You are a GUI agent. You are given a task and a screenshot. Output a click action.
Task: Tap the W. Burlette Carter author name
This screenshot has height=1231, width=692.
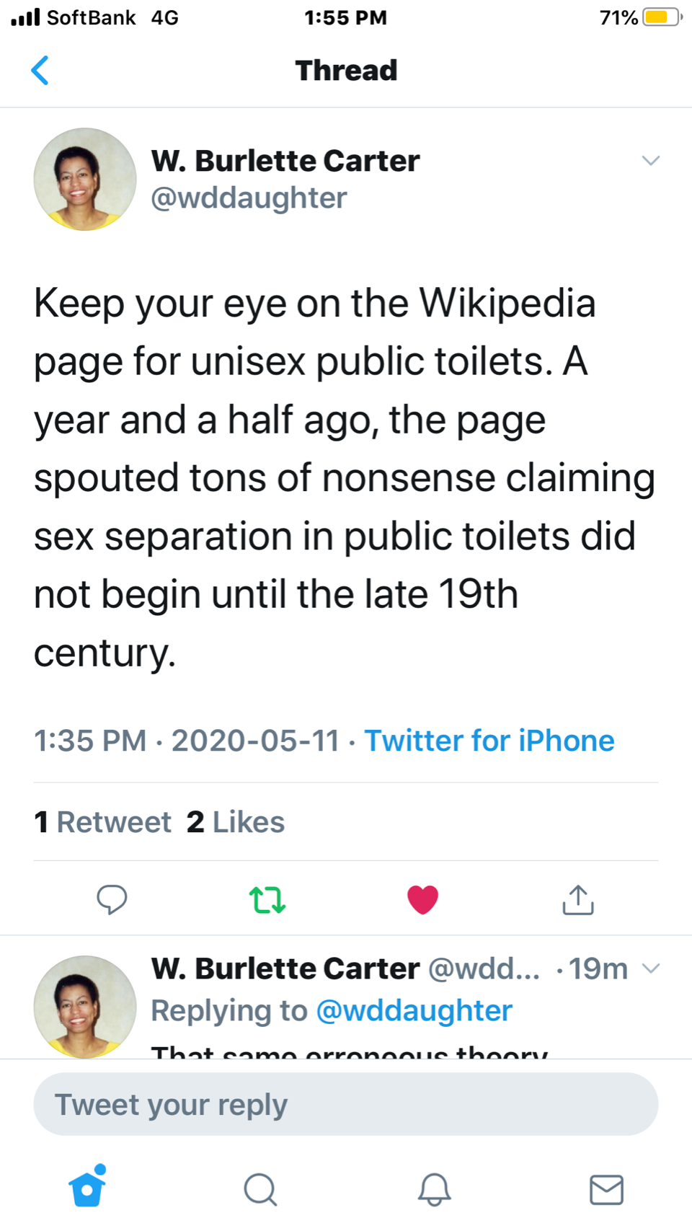[x=285, y=161]
